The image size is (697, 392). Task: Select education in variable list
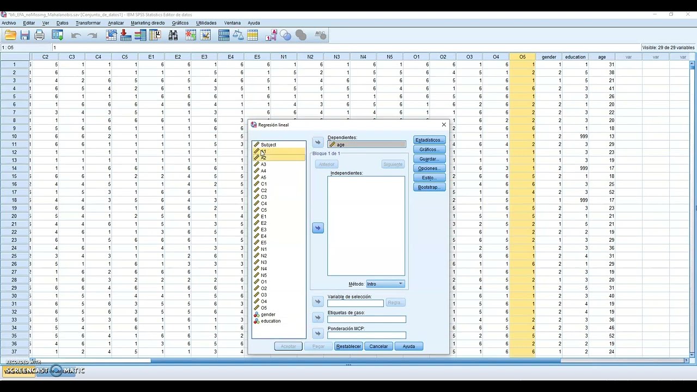[x=278, y=321]
